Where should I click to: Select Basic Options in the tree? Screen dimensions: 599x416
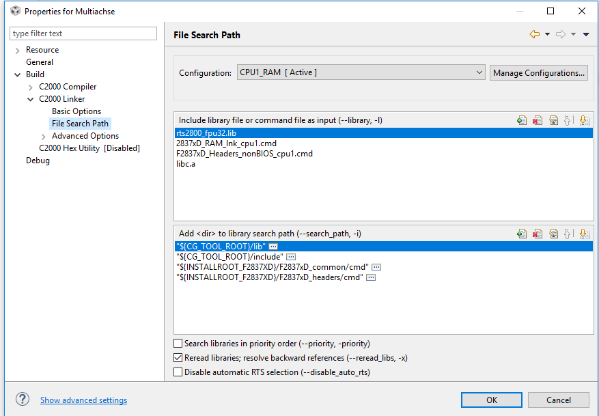(x=76, y=111)
